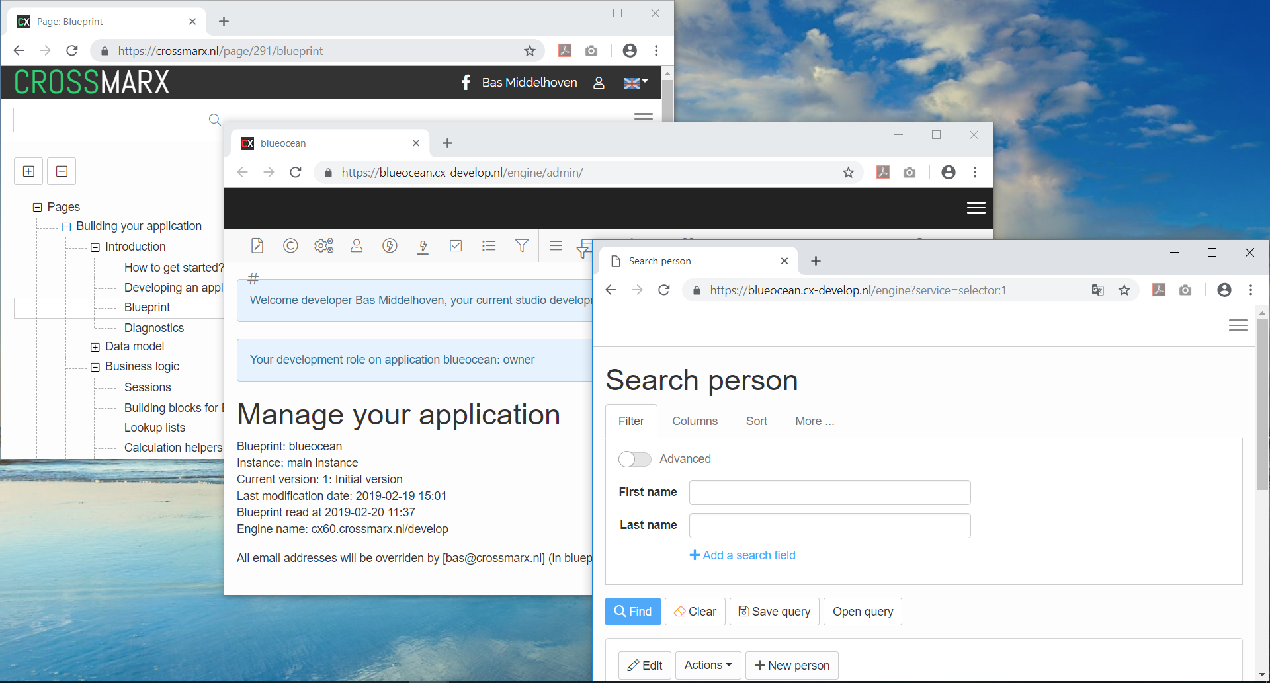Viewport: 1270px width, 683px height.
Task: Click the Facebook icon in Crossmarx header
Action: pos(466,83)
